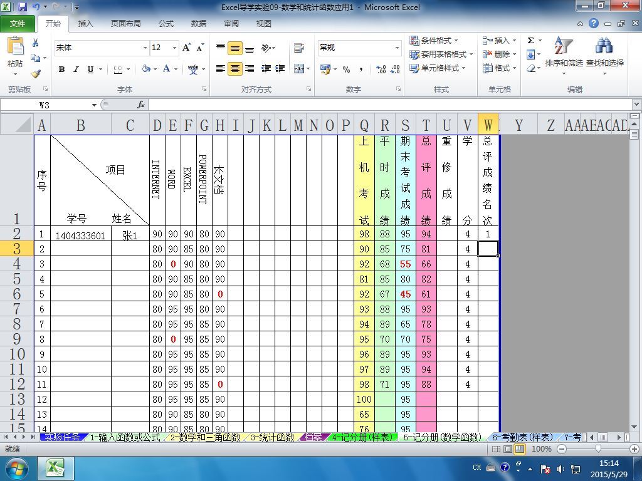Image resolution: width=642 pixels, height=481 pixels.
Task: Switch to the Review ribbon tab
Action: pos(231,24)
